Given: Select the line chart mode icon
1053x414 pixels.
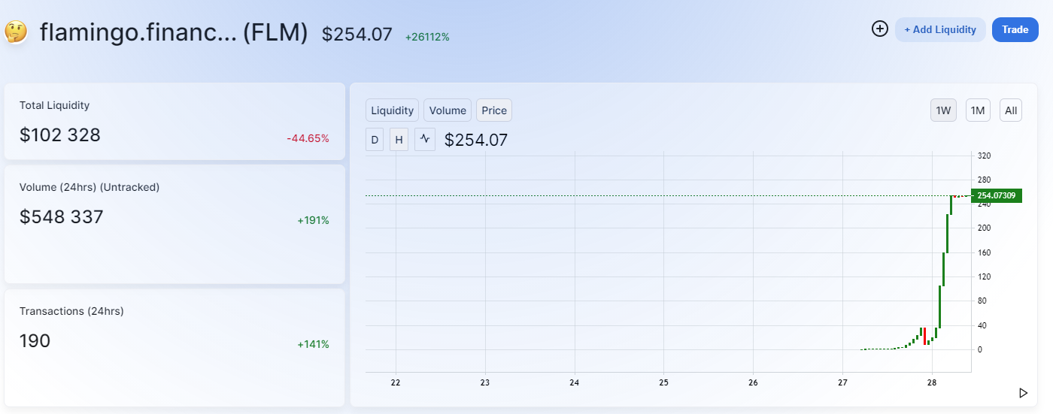Looking at the screenshot, I should (425, 139).
